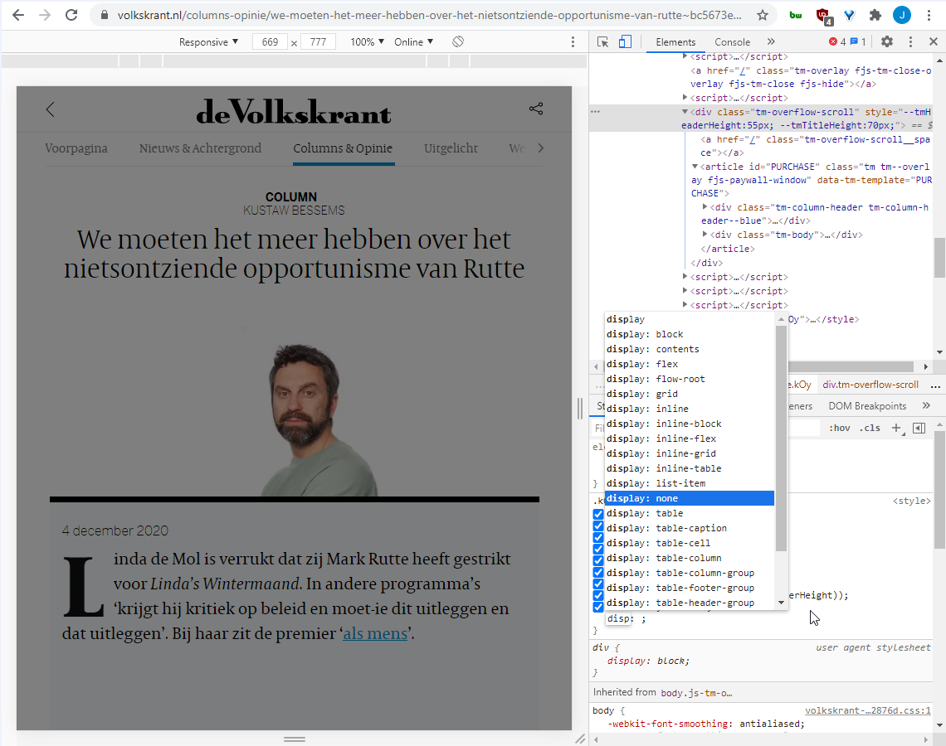This screenshot has height=746, width=946.
Task: Open Nieuws & Achtergrond section
Action: [200, 148]
